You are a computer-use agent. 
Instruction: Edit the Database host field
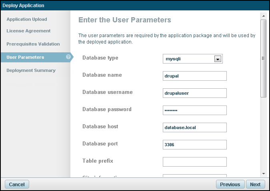click(194, 127)
